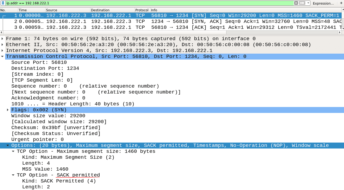Collapse the TCP Options section

(7, 145)
